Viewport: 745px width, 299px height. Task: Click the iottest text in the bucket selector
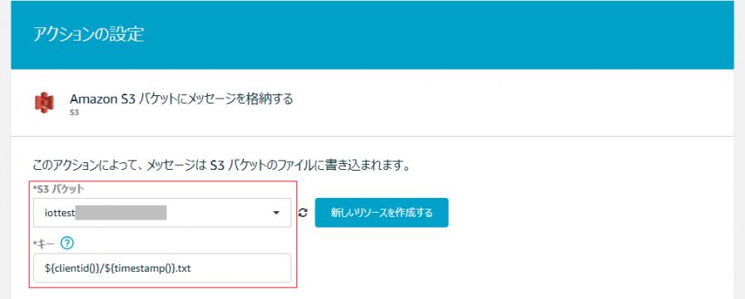(60, 213)
